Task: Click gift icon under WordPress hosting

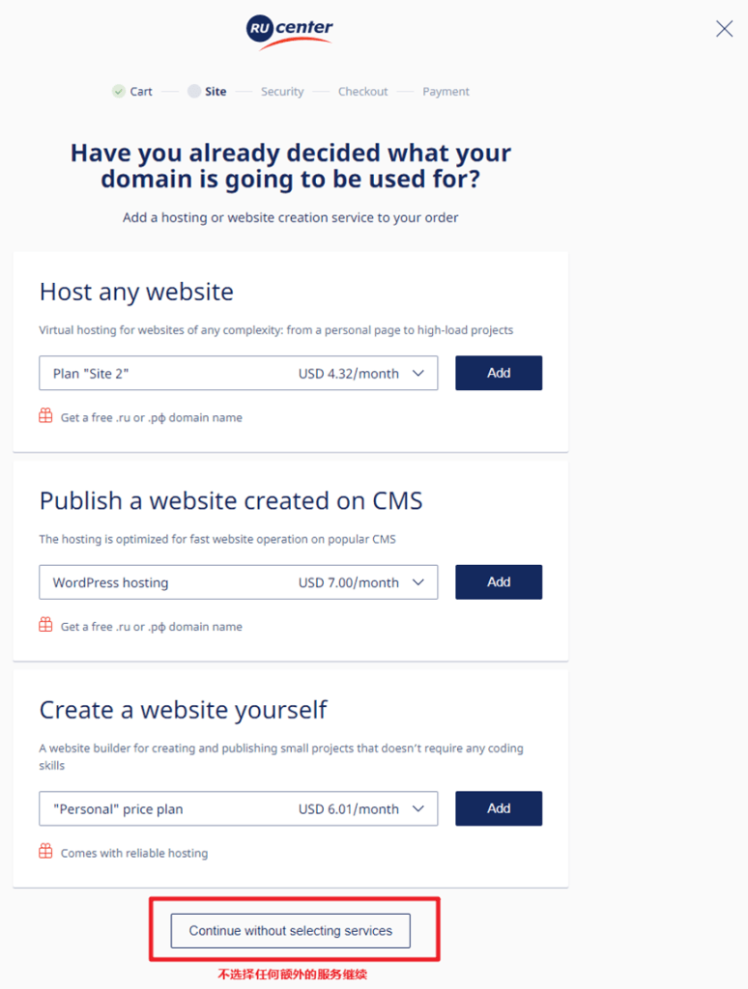Action: [45, 625]
